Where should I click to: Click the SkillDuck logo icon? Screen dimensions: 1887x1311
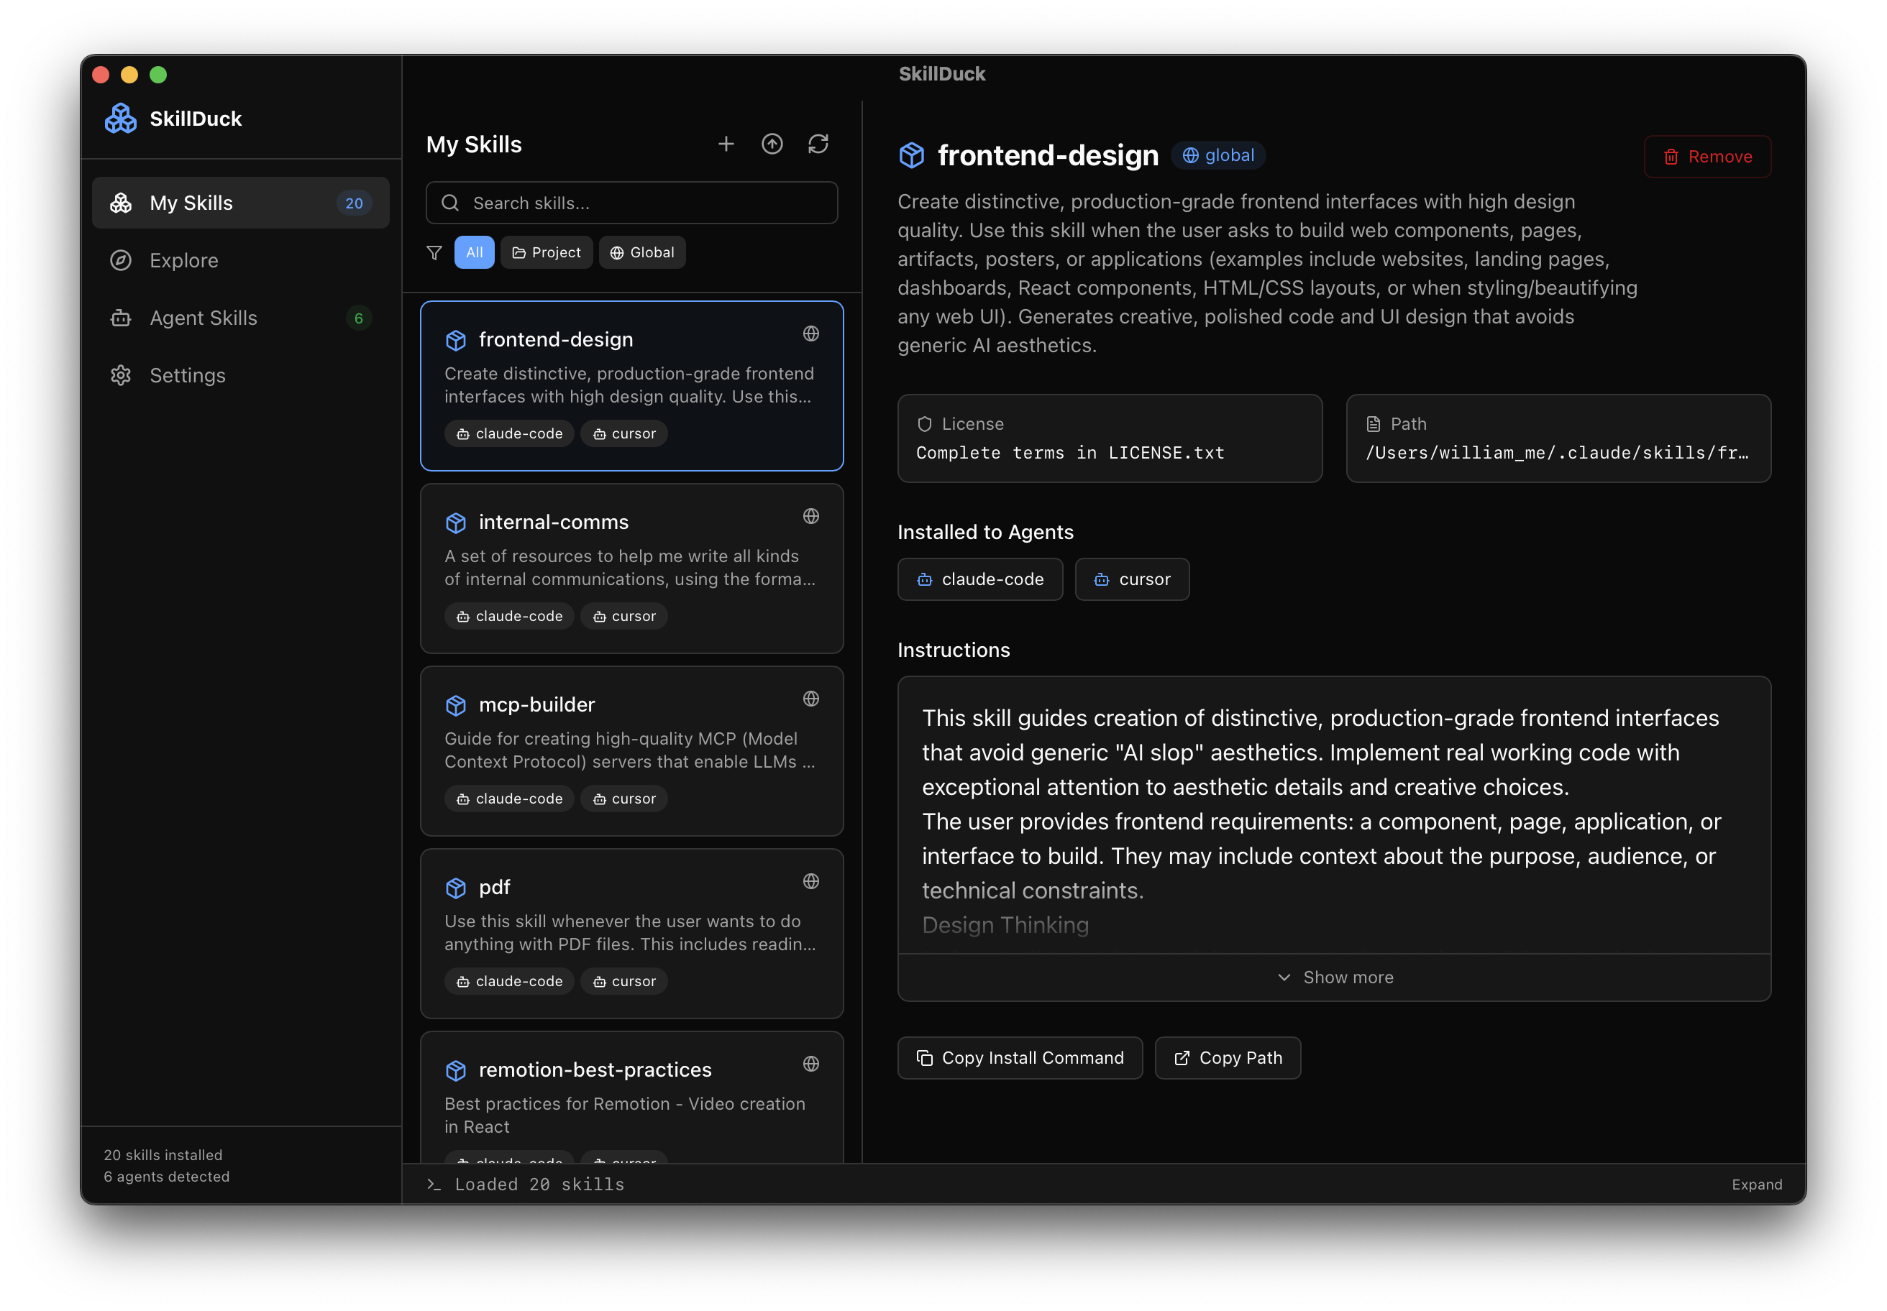(x=121, y=117)
